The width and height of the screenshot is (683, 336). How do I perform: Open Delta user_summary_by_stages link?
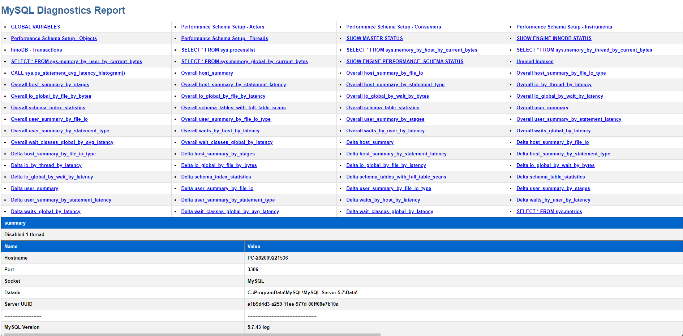(x=553, y=189)
